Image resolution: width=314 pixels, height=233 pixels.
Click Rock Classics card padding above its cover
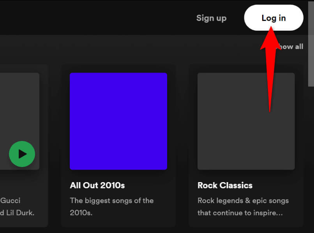tap(246, 68)
